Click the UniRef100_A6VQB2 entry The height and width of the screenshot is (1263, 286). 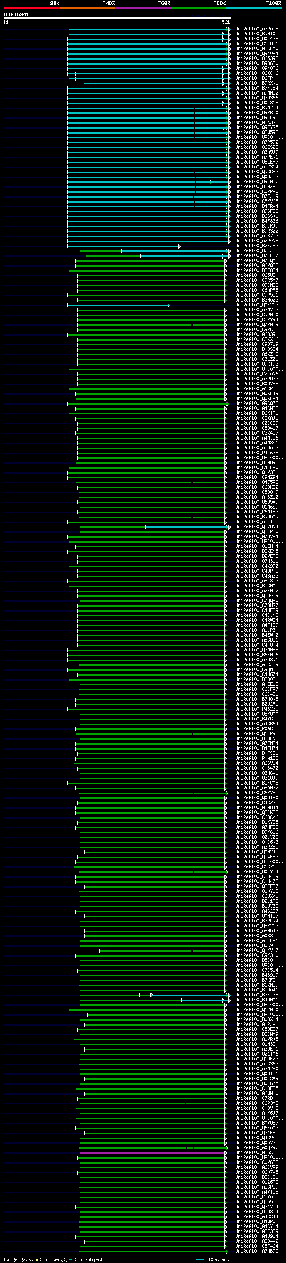pos(257,265)
